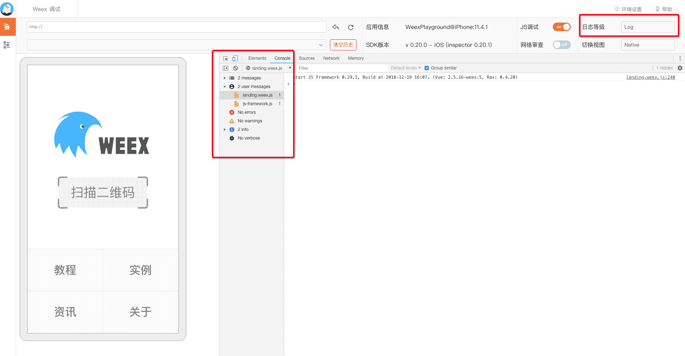Click the SDK version v 0.20.0 text
This screenshot has height=356, width=685.
(449, 45)
